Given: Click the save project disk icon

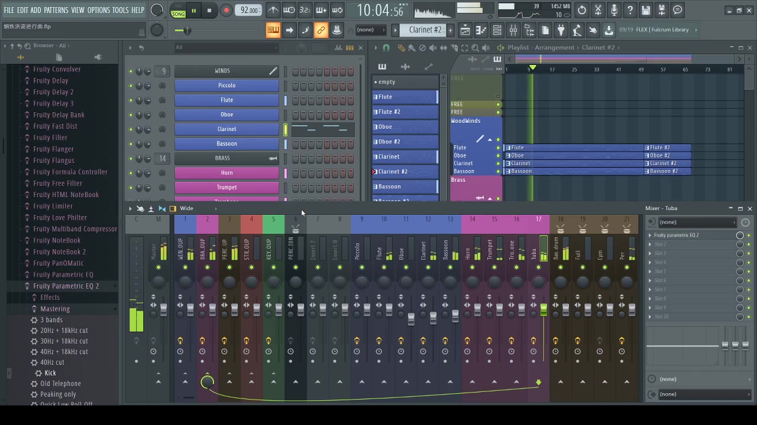Looking at the screenshot, I should [646, 10].
